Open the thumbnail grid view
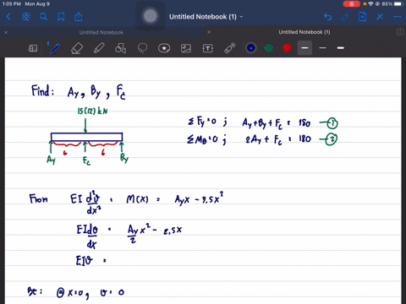Screen dimensions: 406x304 [x=26, y=17]
